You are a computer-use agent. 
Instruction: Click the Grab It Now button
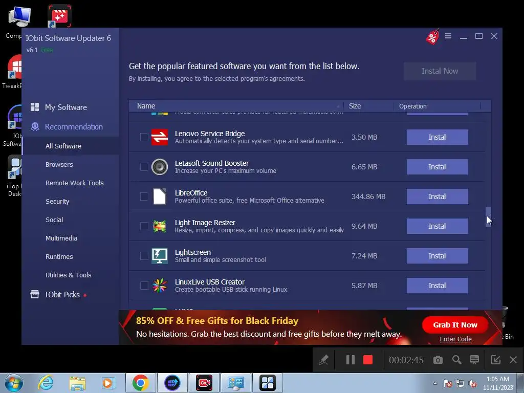tap(455, 325)
